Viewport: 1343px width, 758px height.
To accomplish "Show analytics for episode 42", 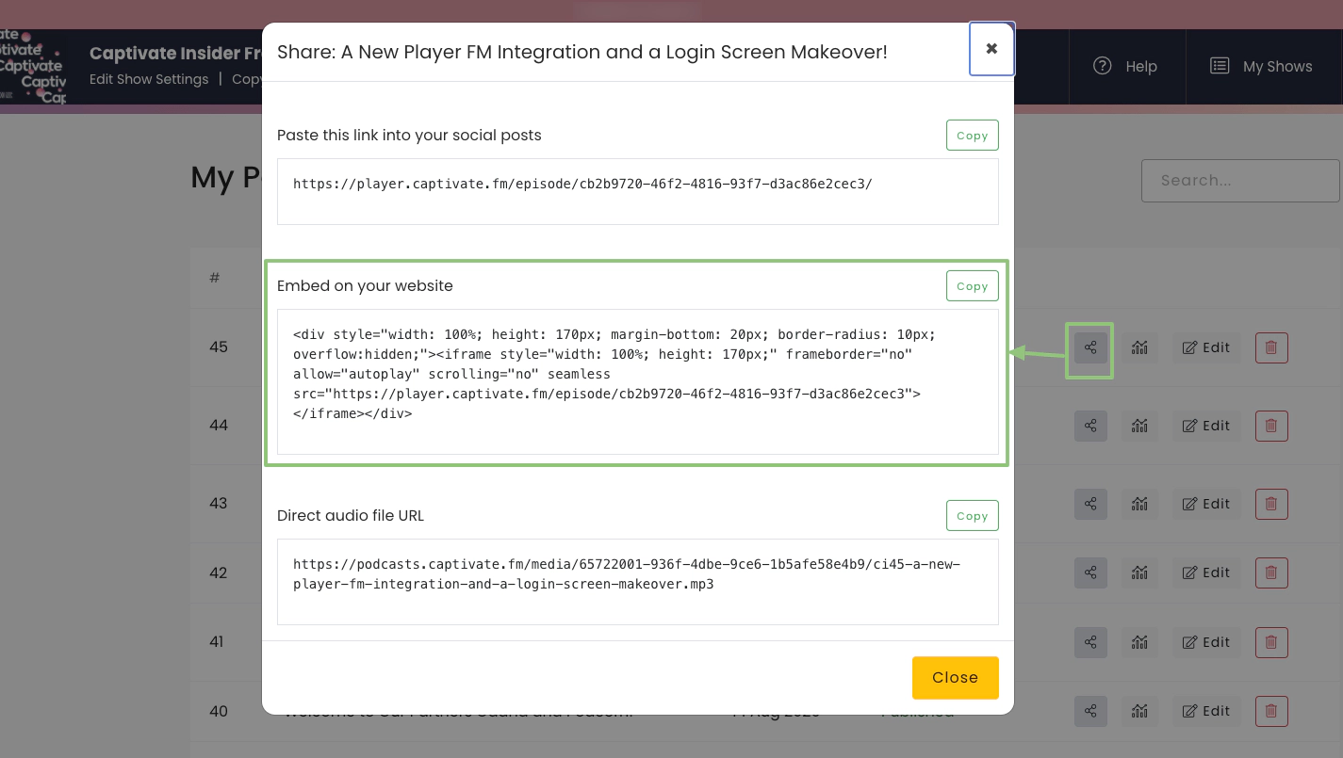I will [1139, 573].
